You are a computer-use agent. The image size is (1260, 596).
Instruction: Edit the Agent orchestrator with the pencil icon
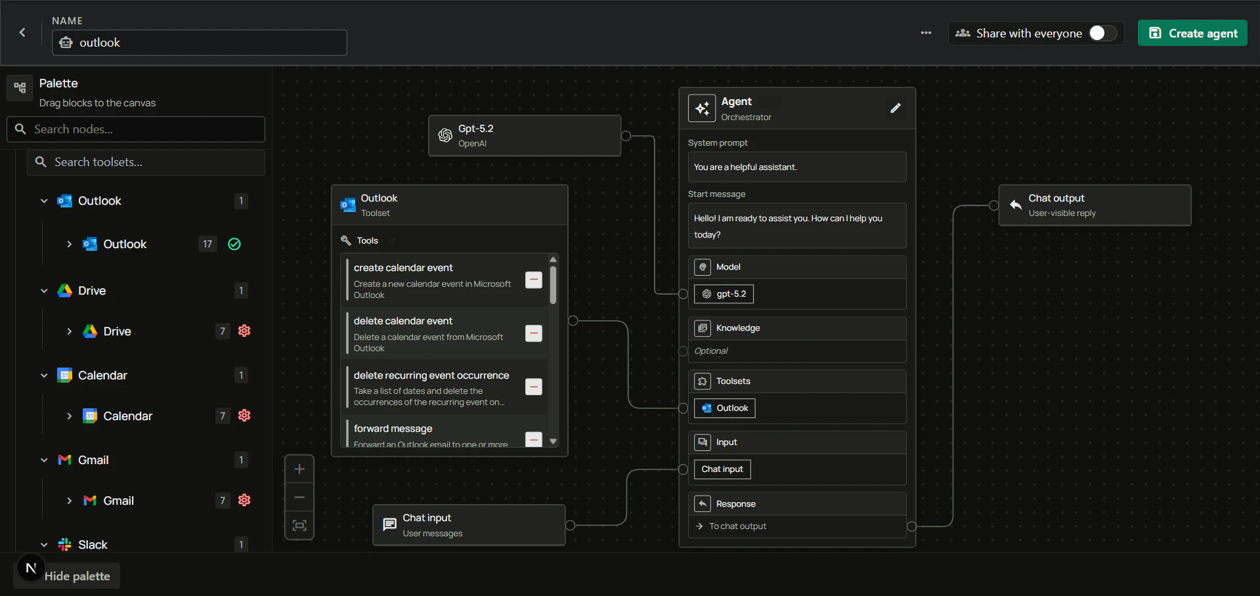click(x=896, y=108)
